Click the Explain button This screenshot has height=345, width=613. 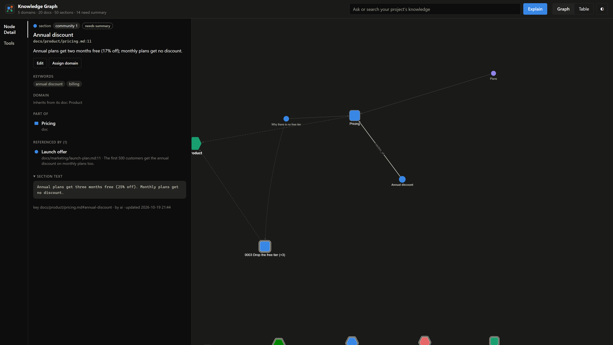pos(535,9)
